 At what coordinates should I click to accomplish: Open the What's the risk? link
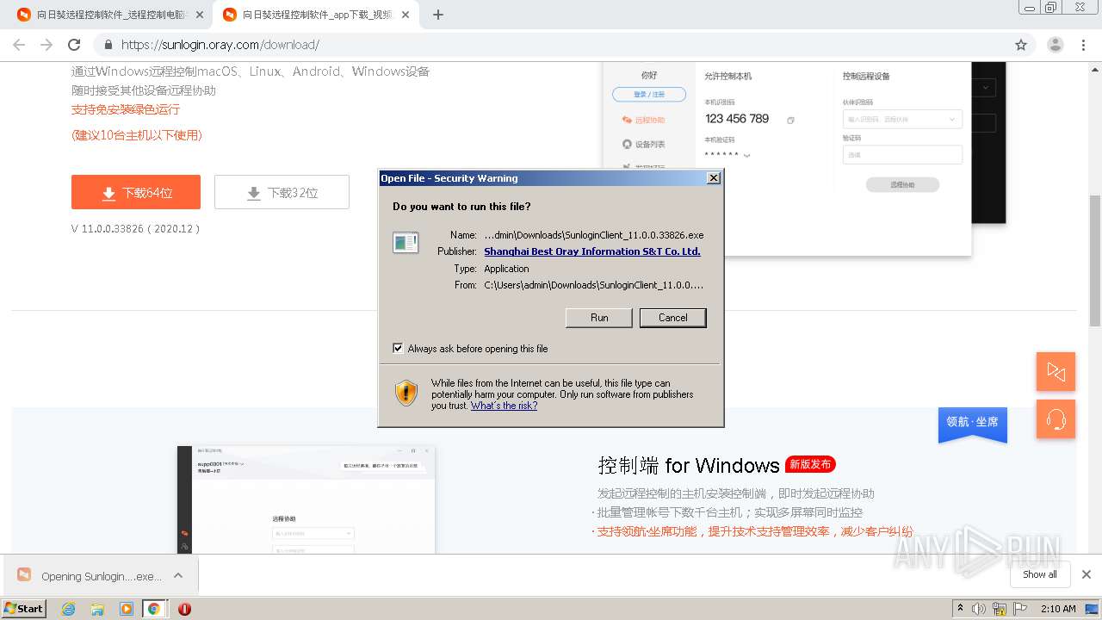click(x=504, y=406)
